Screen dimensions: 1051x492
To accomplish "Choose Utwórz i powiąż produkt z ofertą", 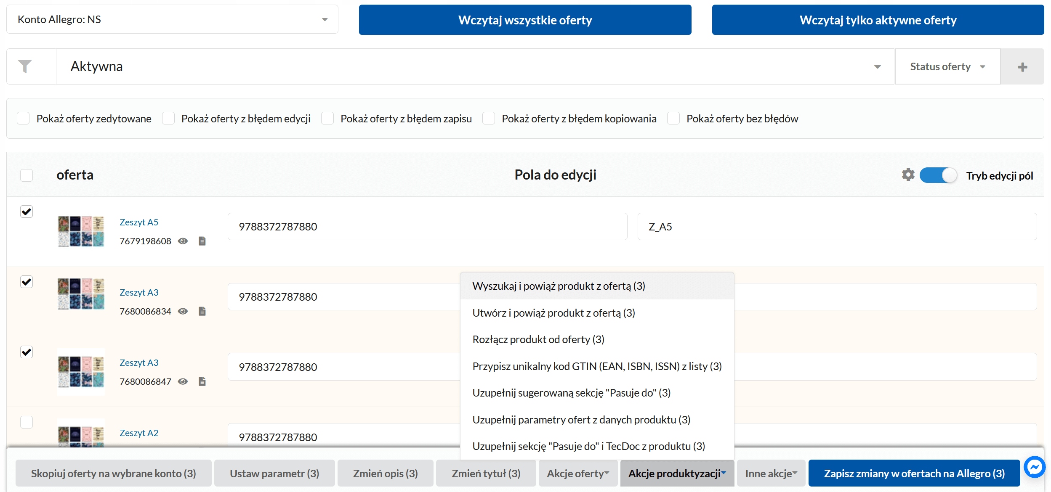I will [x=553, y=313].
